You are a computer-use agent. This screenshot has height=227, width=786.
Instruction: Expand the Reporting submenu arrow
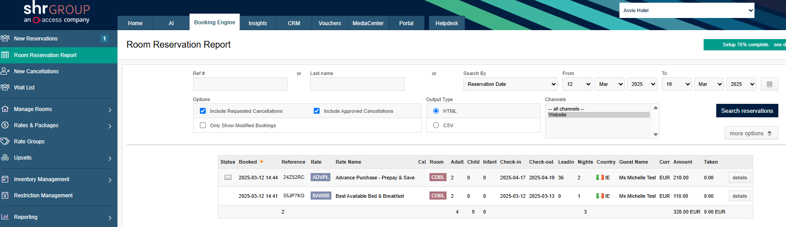click(110, 218)
